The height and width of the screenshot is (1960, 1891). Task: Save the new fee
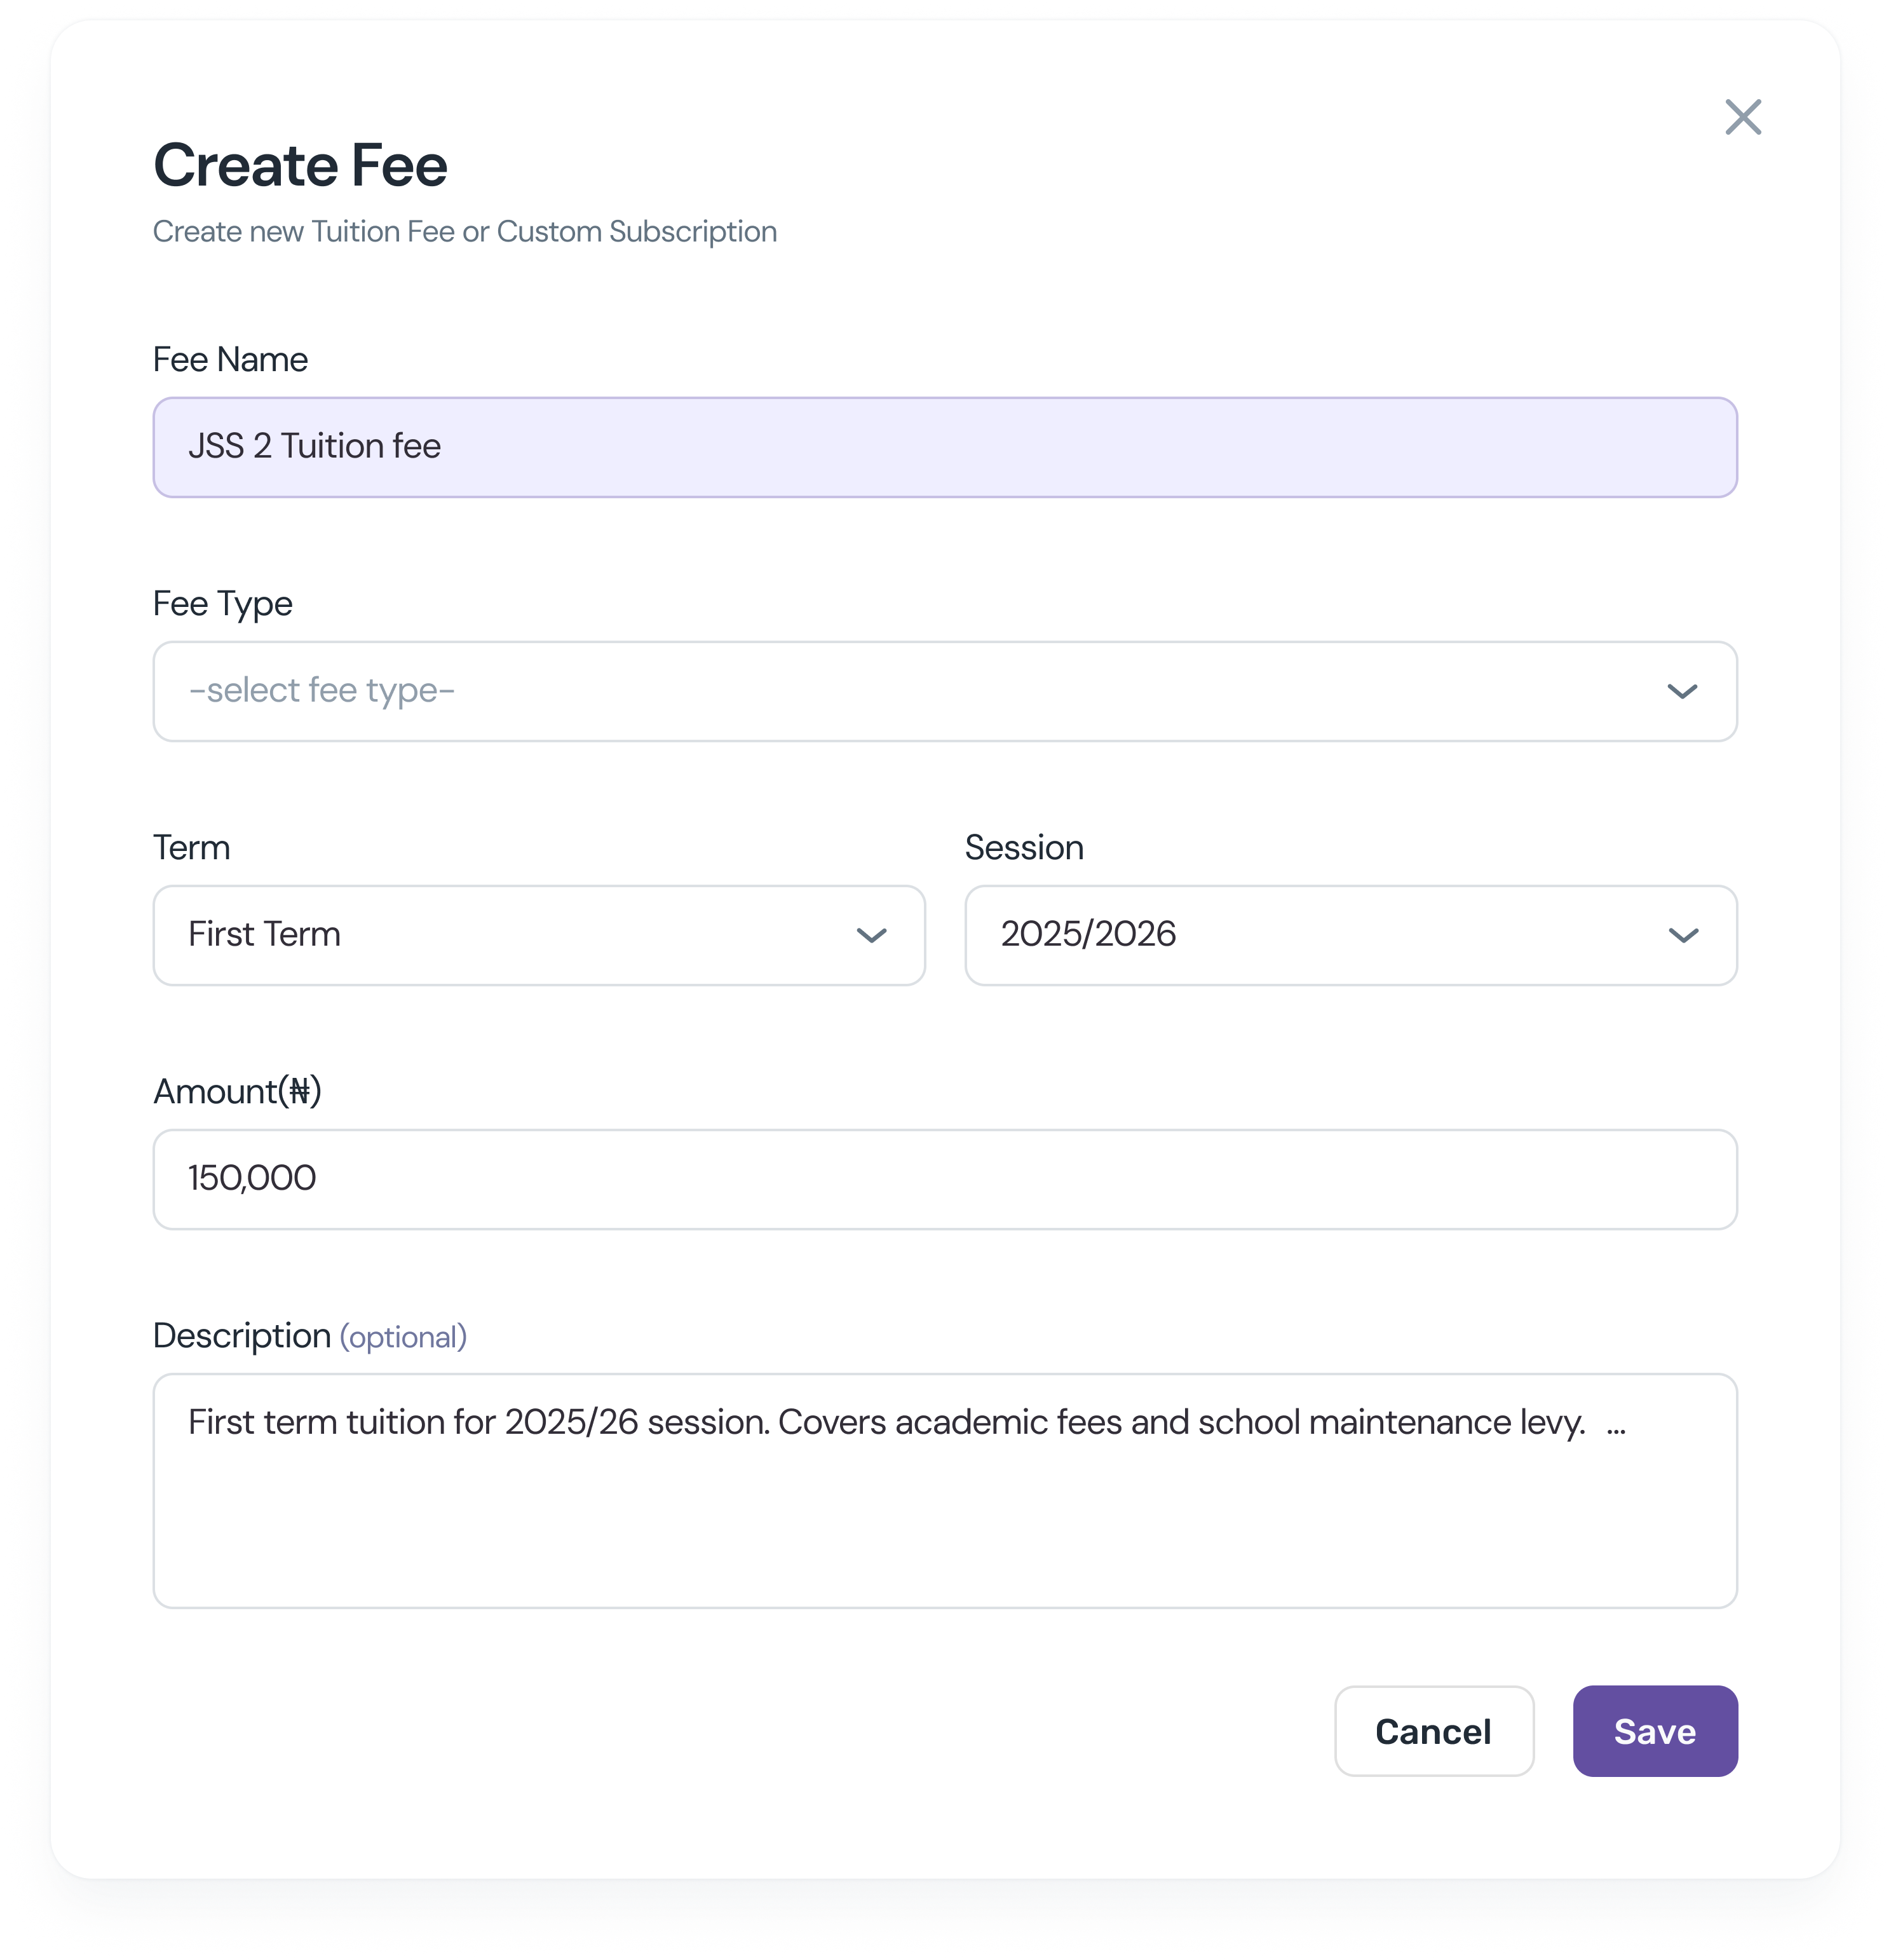pyautogui.click(x=1654, y=1731)
